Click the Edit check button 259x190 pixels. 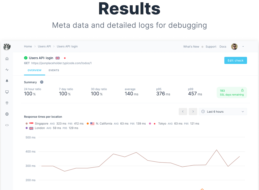tap(235, 60)
